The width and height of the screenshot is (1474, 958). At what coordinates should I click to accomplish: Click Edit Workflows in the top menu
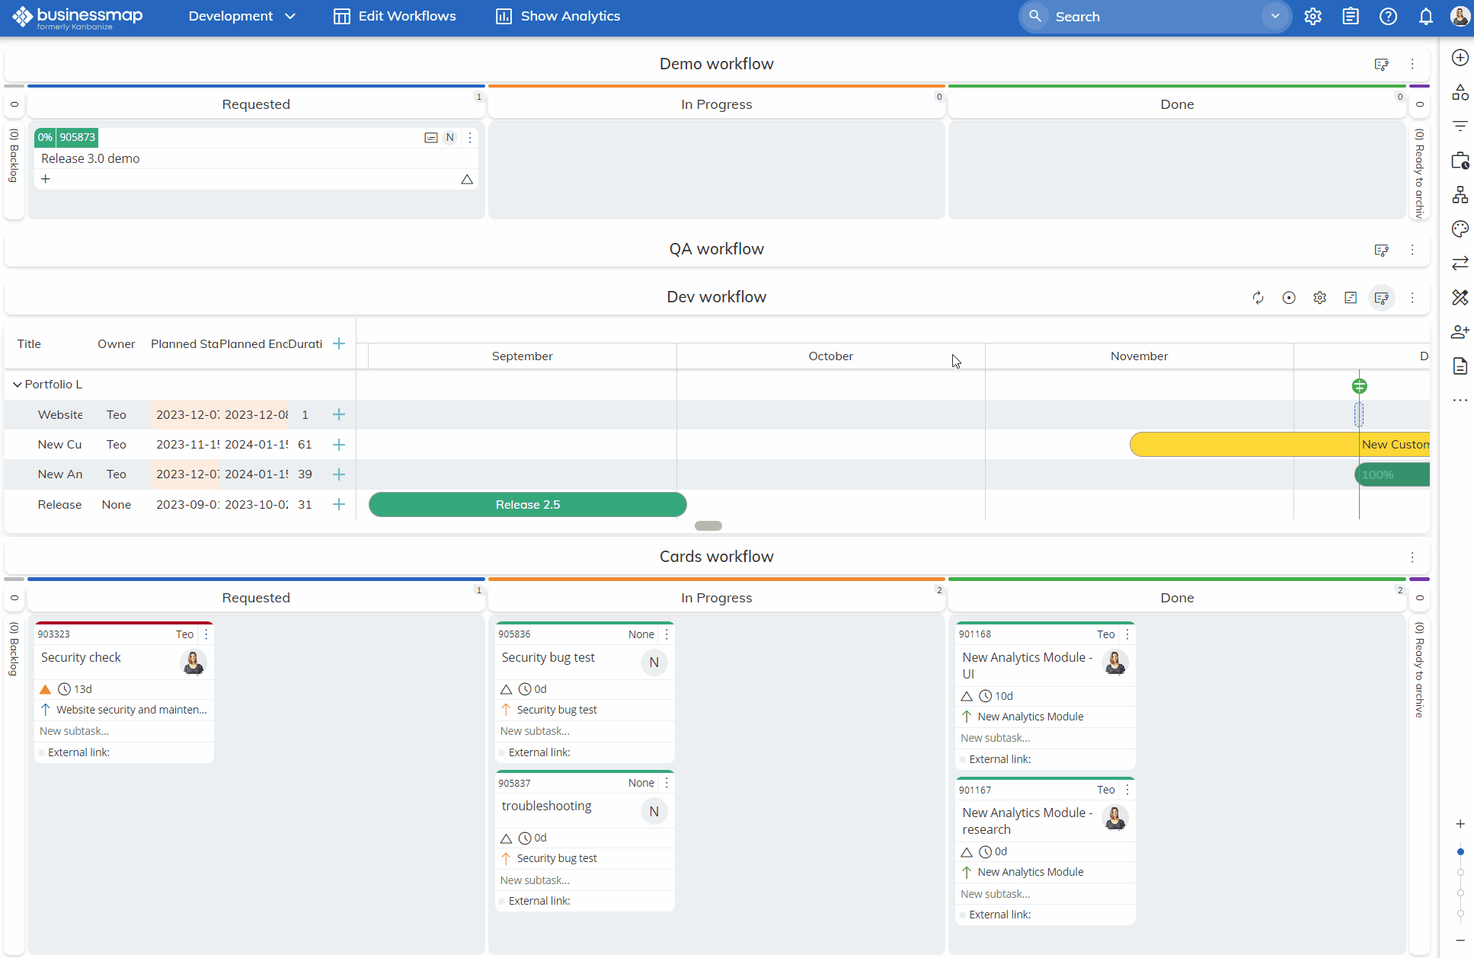[395, 16]
